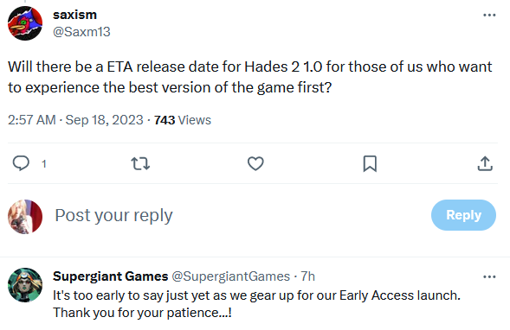The height and width of the screenshot is (330, 510).
Task: Click the blue Reply button
Action: 463,215
